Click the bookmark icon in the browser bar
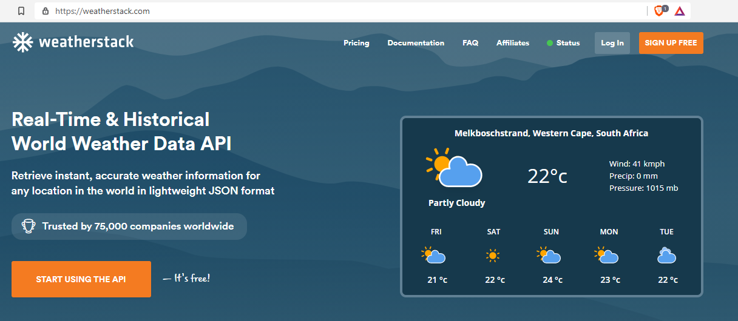 click(x=21, y=11)
